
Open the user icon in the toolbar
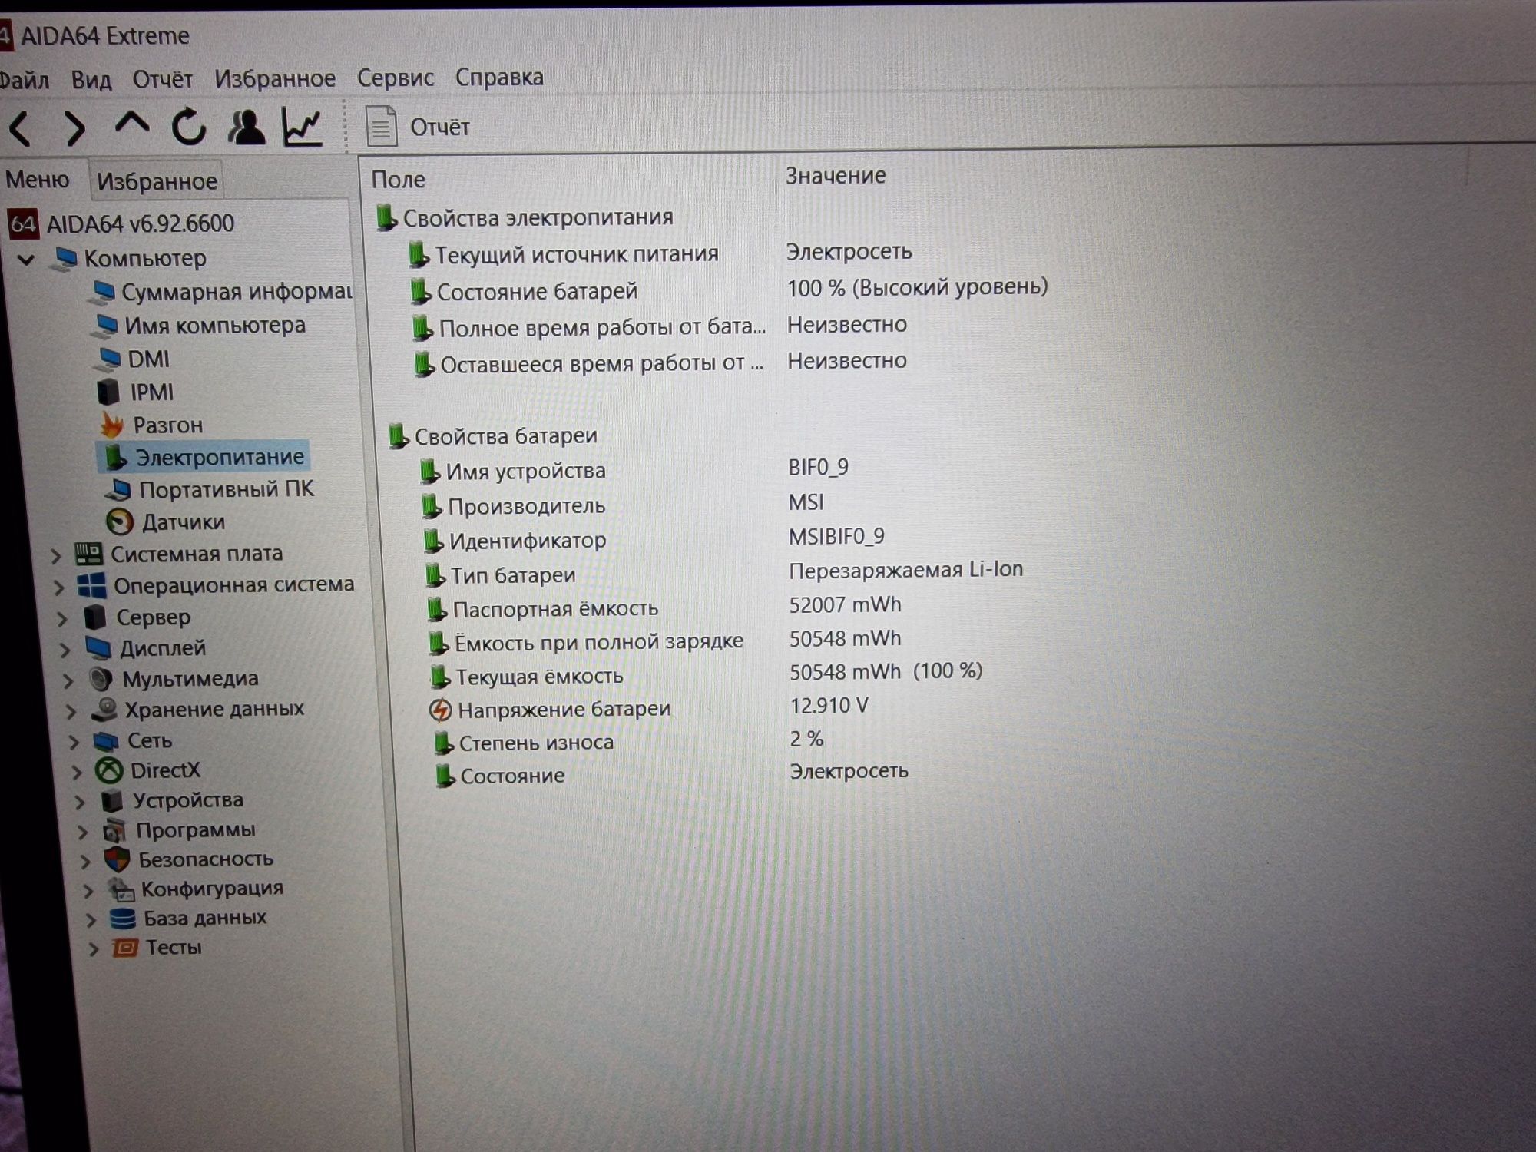coord(246,127)
